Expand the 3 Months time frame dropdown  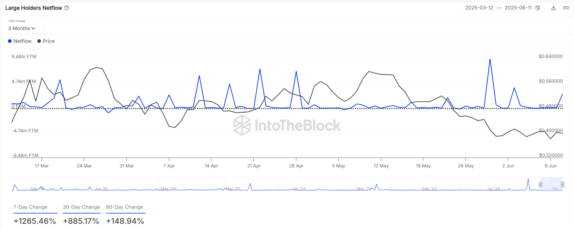pyautogui.click(x=22, y=28)
